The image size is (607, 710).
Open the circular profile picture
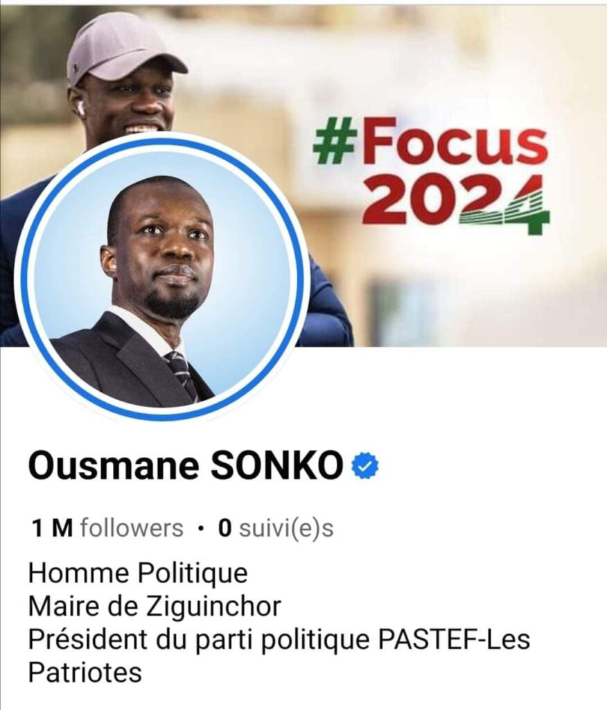pos(162,277)
